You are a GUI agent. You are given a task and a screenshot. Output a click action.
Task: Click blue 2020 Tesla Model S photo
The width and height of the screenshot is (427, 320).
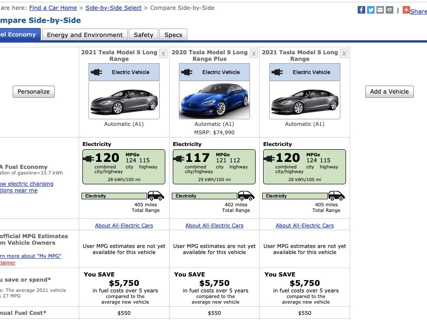coord(214,101)
